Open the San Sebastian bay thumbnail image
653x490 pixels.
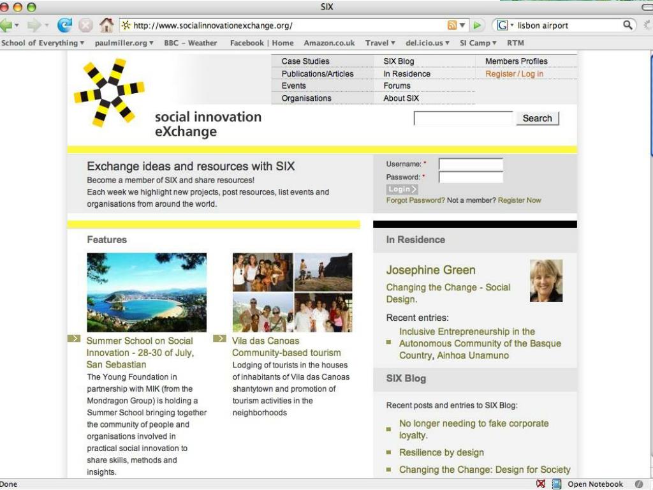[147, 292]
